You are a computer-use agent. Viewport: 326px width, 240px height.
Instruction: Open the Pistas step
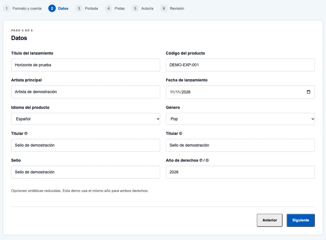115,8
